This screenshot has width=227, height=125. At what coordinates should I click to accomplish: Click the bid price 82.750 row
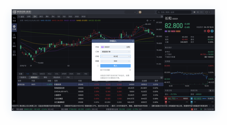(x=176, y=99)
